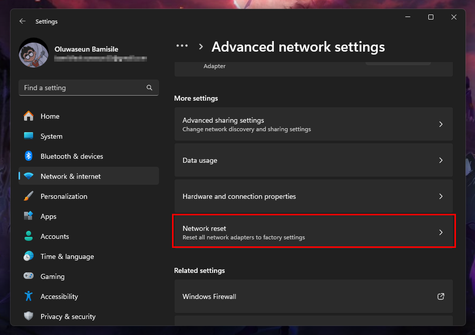Click the magnifier search icon
Viewport: 475px width, 335px height.
[149, 88]
